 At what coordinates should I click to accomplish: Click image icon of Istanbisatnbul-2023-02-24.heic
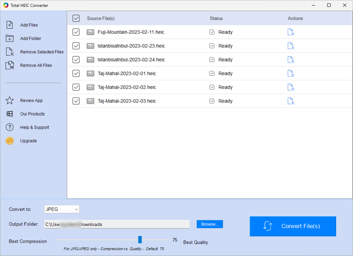coord(91,60)
